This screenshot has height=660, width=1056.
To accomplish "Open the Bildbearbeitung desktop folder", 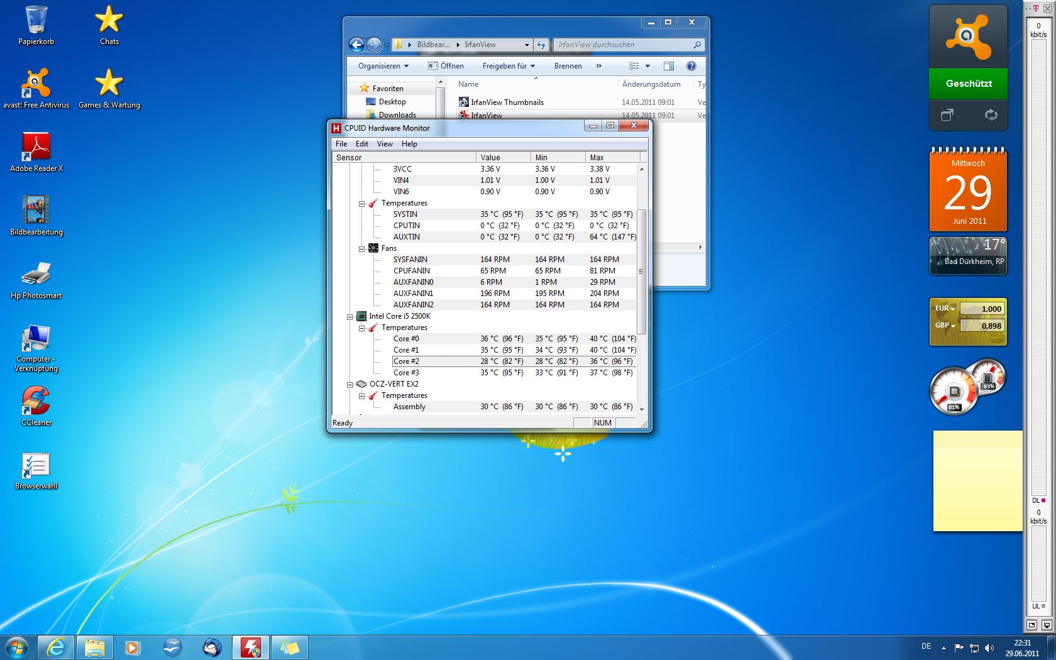I will pos(36,216).
